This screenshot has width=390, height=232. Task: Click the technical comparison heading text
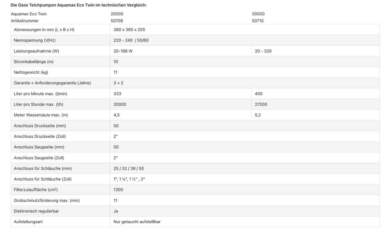[x=79, y=5]
